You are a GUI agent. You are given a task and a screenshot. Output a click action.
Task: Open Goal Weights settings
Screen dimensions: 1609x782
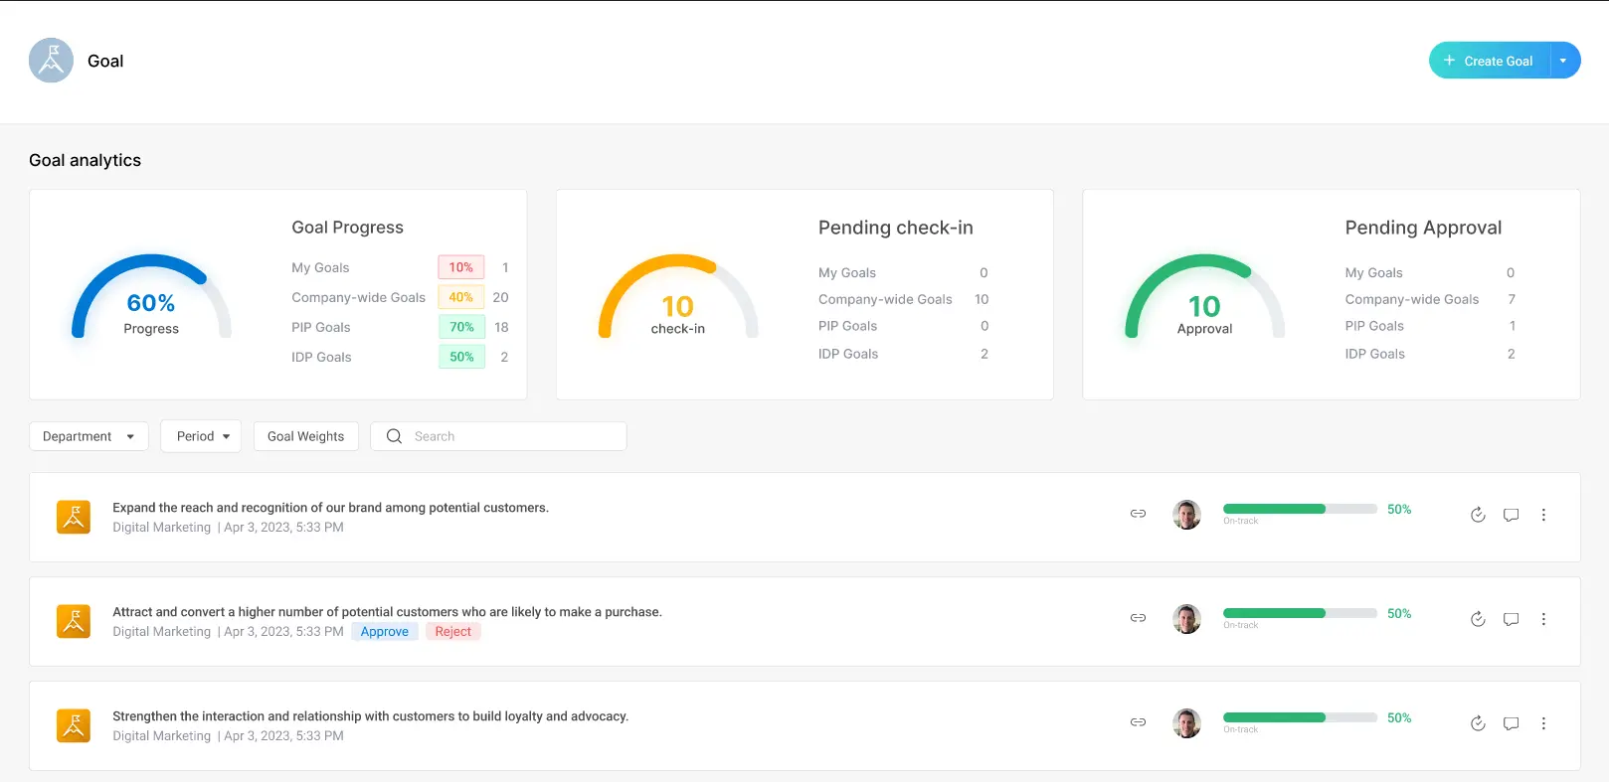(x=305, y=436)
